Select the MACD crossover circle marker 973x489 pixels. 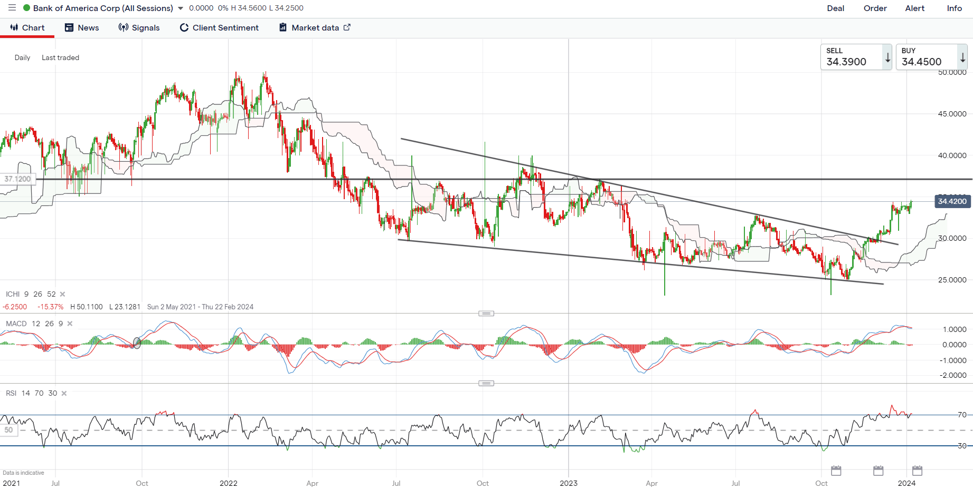(137, 343)
